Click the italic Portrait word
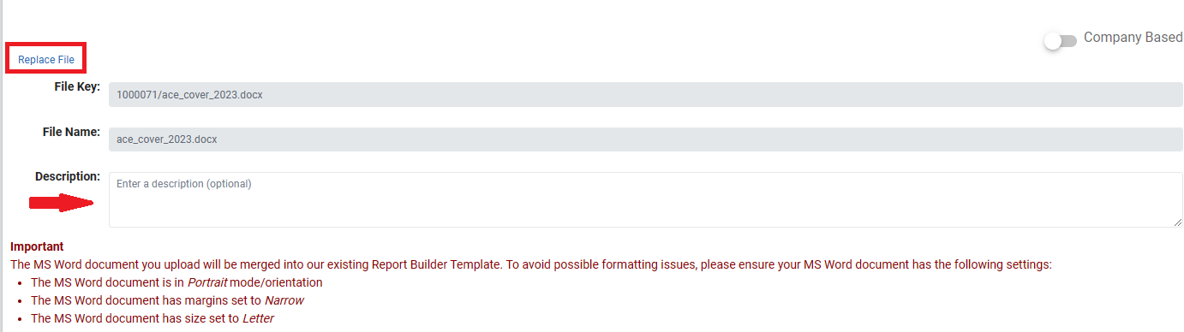The width and height of the screenshot is (1184, 332). (207, 282)
